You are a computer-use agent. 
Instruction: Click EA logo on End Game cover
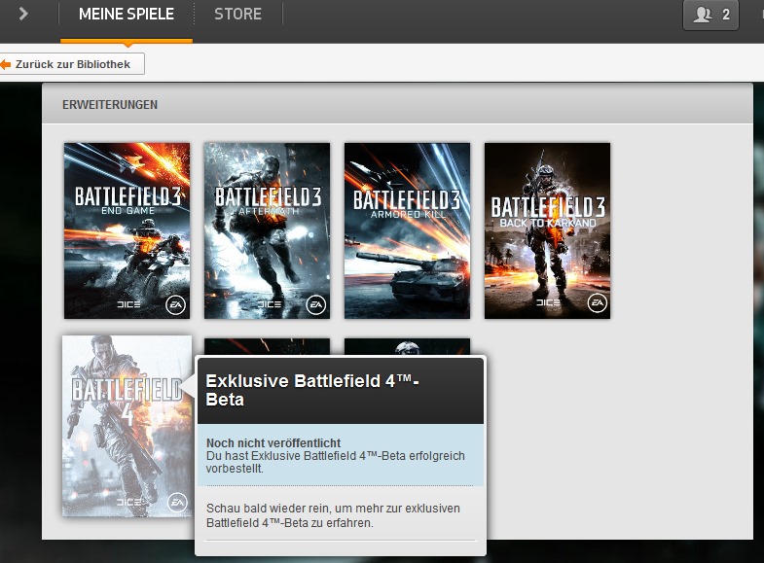click(x=176, y=304)
